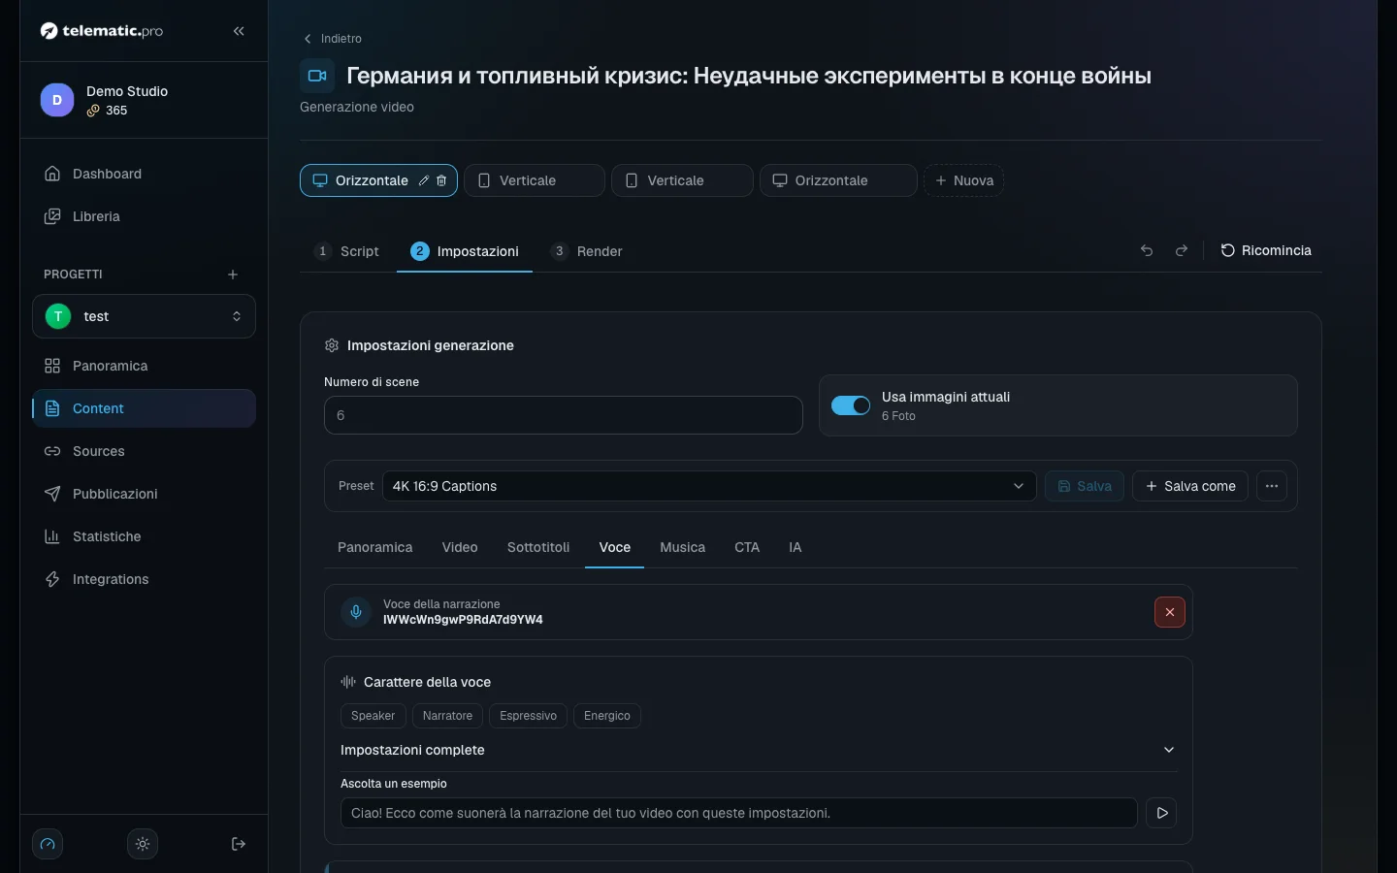Click the Indietro back link
Screen dimensions: 1397x873
[333, 39]
